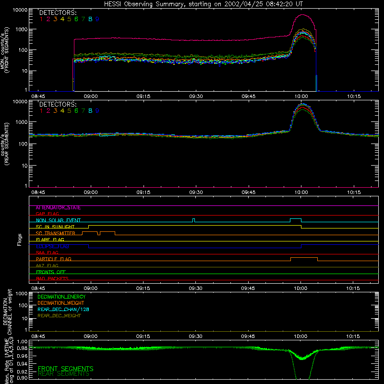Viewport: 384px width, 384px height.
Task: Click the 08:45 tick label under the Flags plot
Action: pos(38,288)
